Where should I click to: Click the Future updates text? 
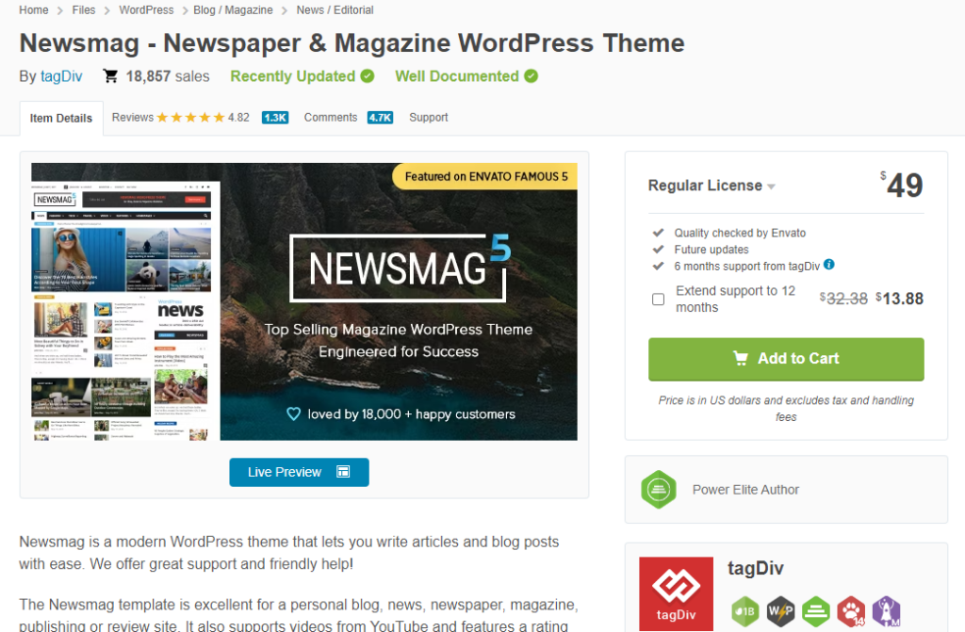[x=711, y=250]
